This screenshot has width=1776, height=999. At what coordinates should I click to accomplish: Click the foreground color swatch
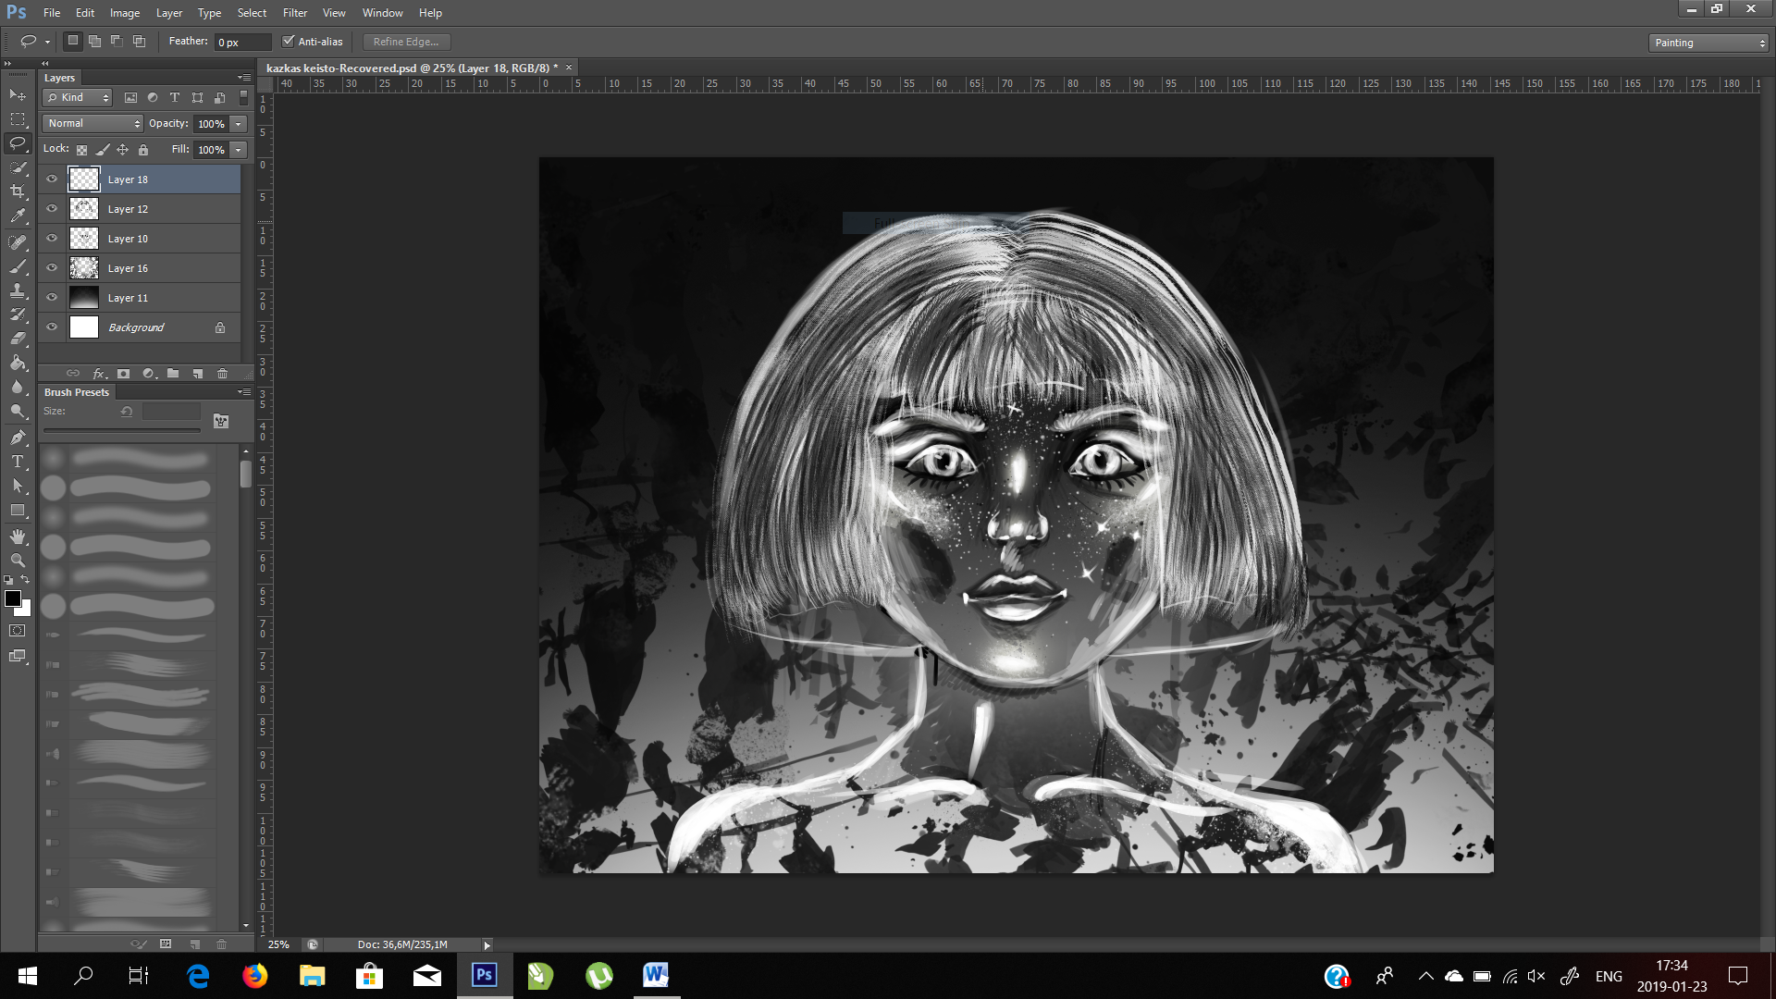[12, 598]
